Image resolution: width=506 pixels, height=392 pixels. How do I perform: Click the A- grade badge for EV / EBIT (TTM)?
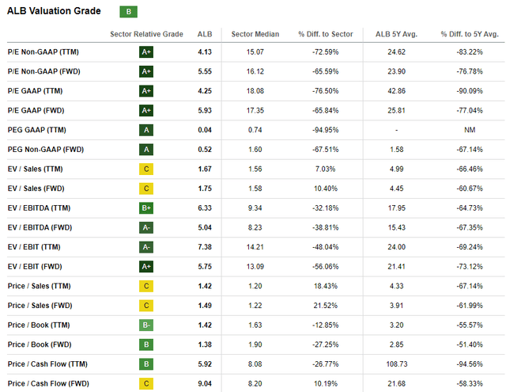click(x=146, y=247)
